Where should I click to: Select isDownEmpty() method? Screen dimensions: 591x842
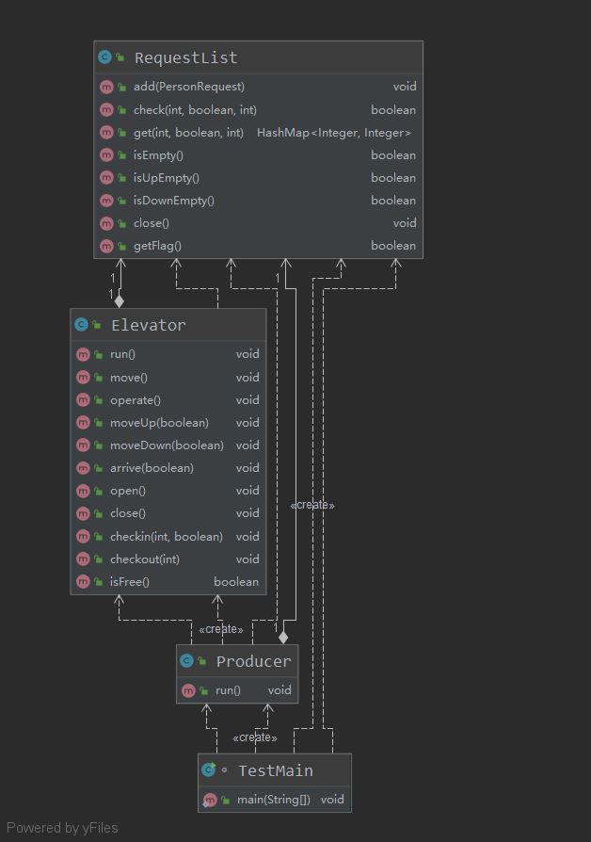click(258, 201)
